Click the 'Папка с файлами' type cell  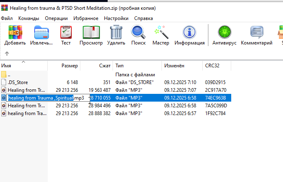tap(135, 75)
